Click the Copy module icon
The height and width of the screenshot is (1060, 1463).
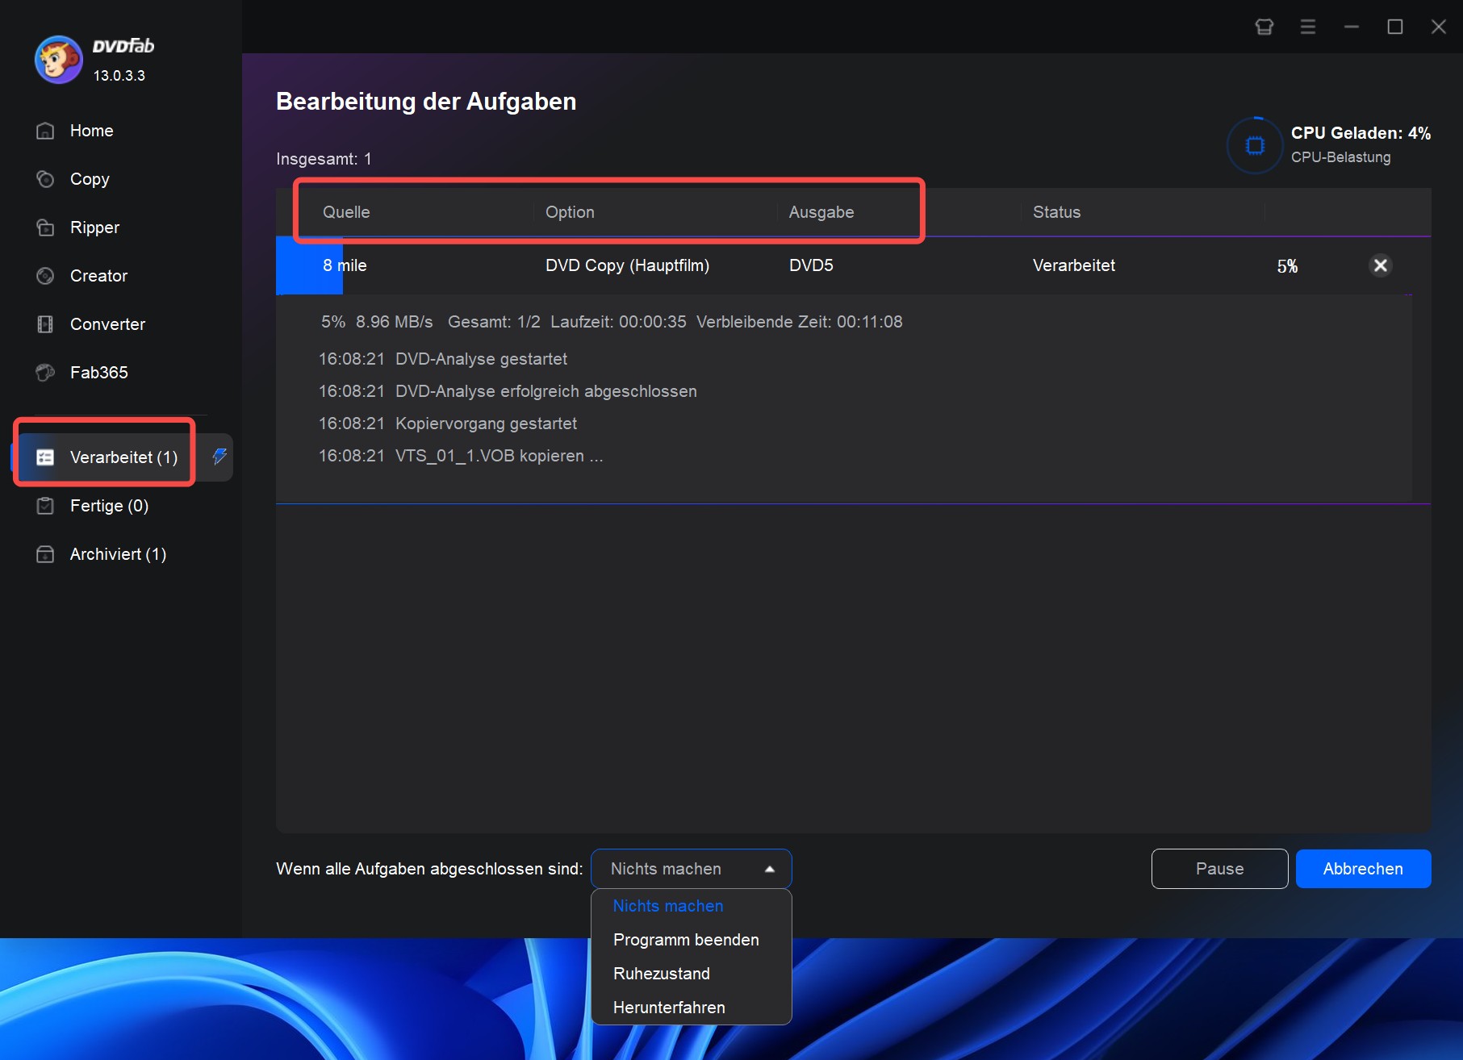46,179
